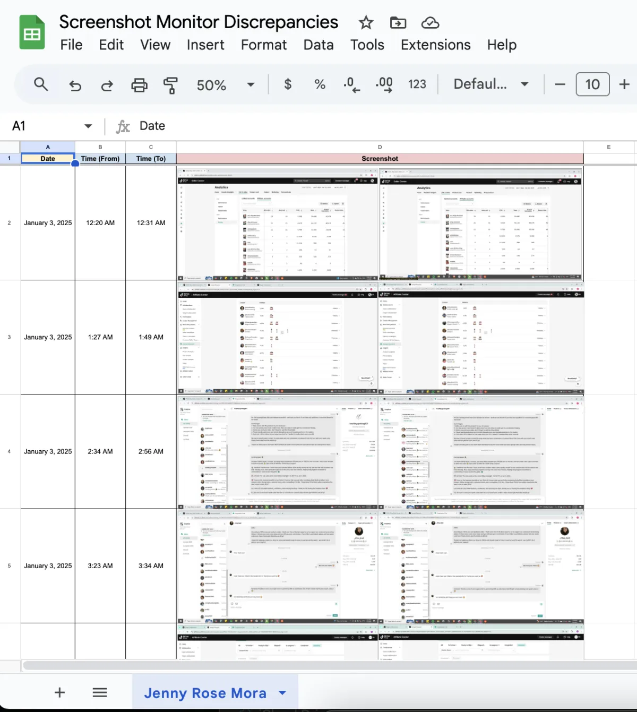Screen dimensions: 637x712
Task: Click the font size field showing 10
Action: [592, 84]
